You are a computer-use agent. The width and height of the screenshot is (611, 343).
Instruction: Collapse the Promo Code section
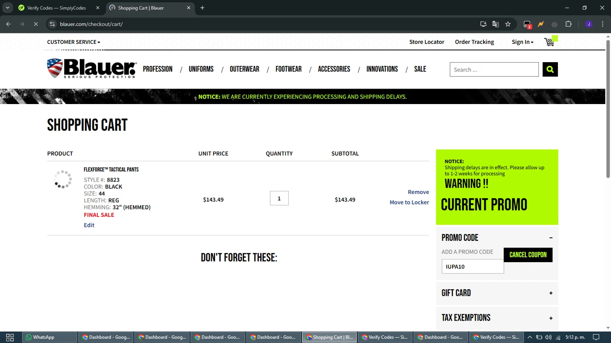tap(551, 238)
